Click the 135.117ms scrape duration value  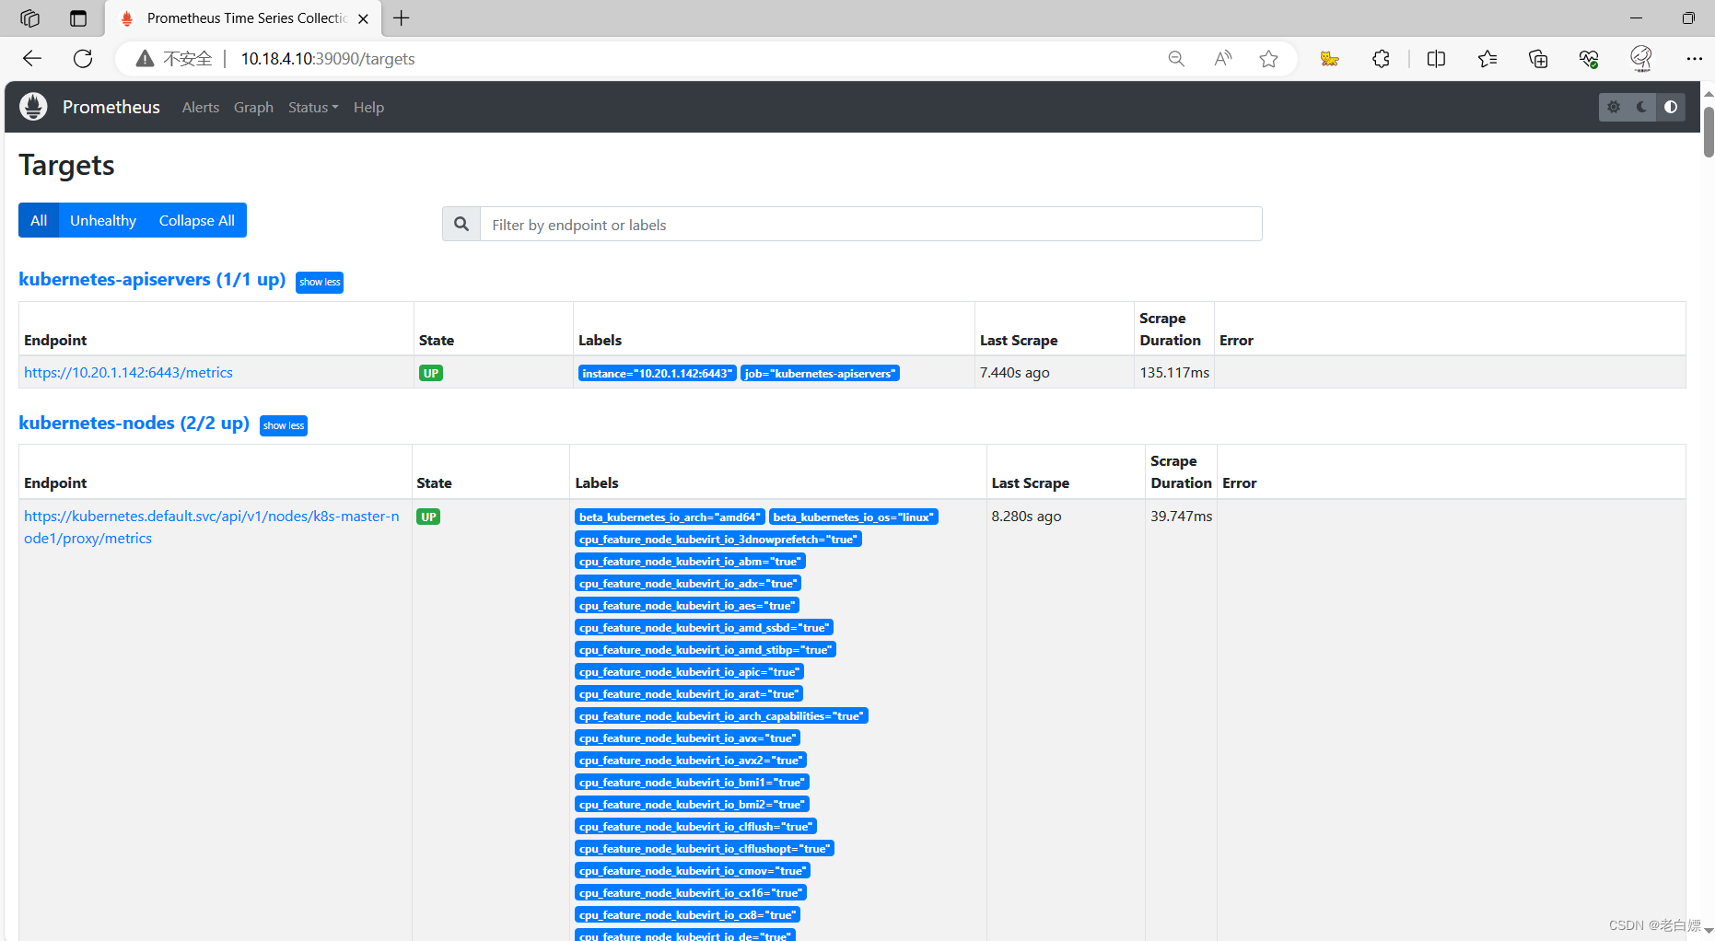(x=1174, y=372)
